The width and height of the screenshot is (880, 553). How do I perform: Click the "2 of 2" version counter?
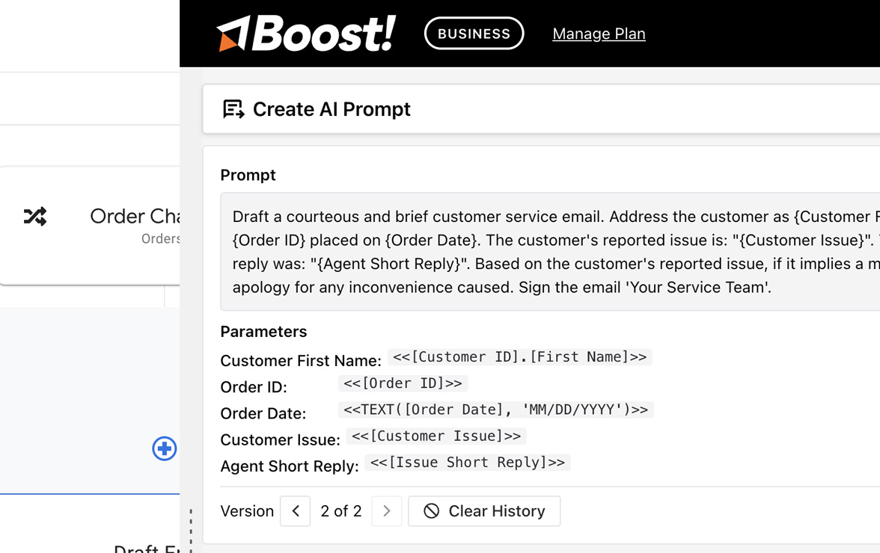coord(341,511)
